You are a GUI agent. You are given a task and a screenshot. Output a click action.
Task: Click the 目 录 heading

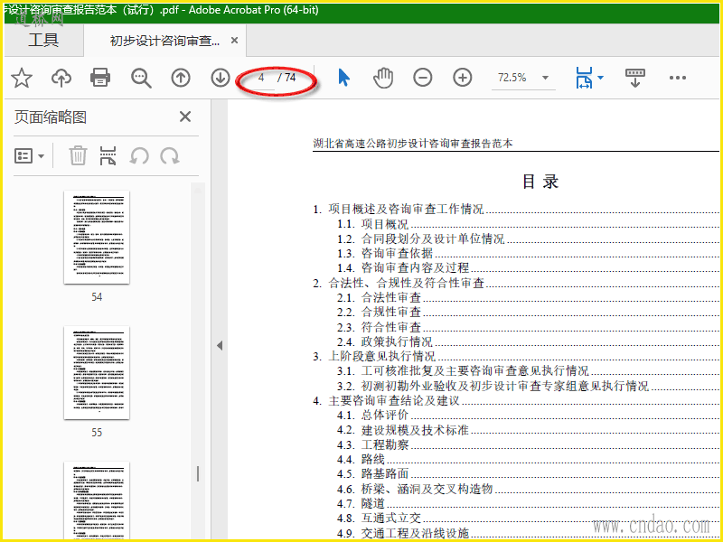pos(540,182)
